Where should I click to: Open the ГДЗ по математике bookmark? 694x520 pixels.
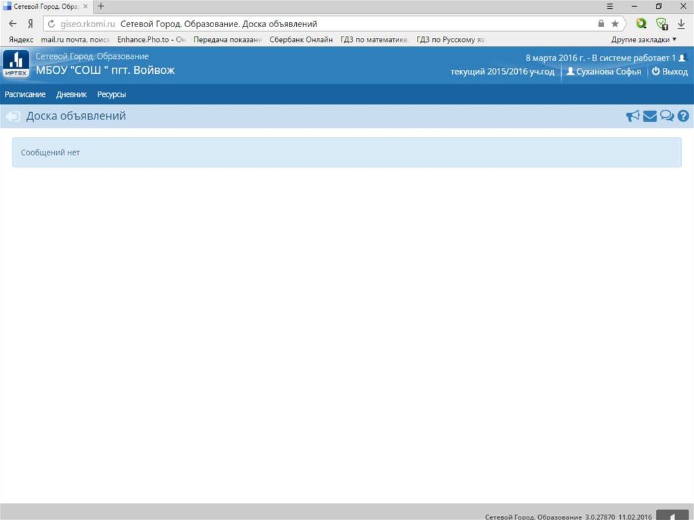click(374, 39)
